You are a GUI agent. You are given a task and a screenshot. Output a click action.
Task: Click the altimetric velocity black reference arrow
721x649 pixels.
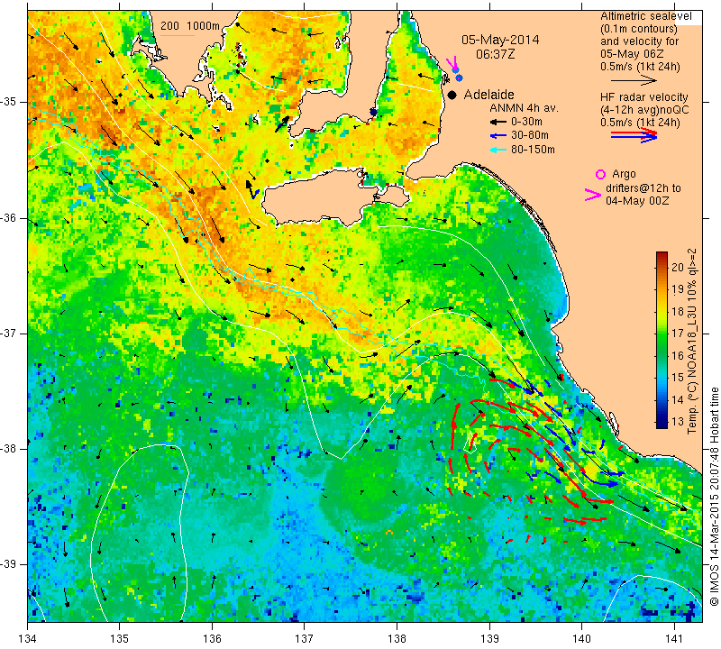(634, 80)
